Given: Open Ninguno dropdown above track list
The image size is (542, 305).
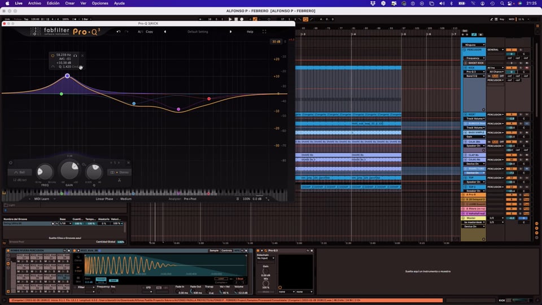Looking at the screenshot, I should point(474,45).
